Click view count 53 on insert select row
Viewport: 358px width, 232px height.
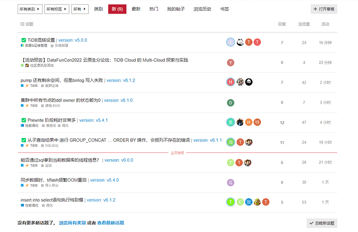pos(304,202)
